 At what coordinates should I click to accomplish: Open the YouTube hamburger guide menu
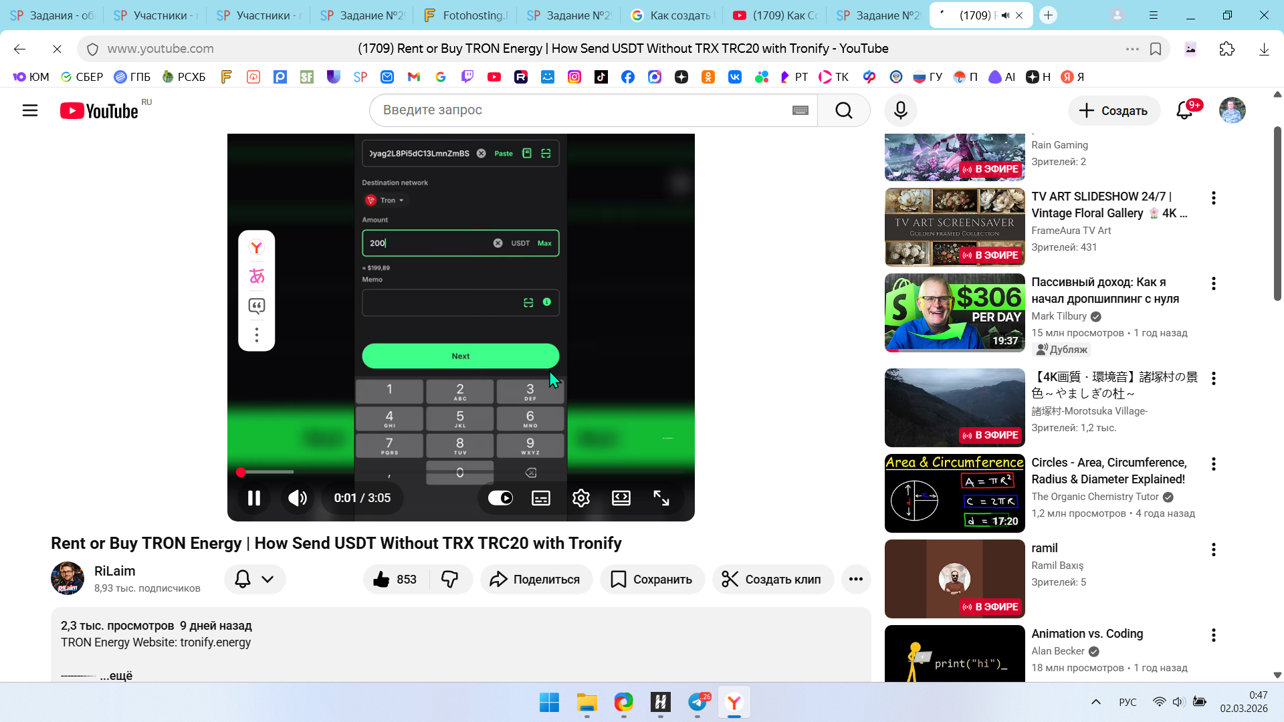[30, 110]
